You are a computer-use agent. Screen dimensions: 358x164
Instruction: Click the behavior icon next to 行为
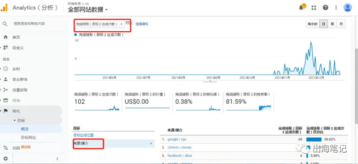6,100
